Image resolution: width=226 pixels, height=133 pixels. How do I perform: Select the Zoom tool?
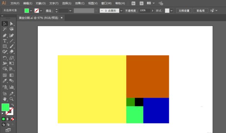coord(11,99)
